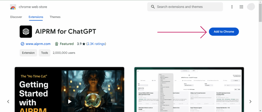Click the profile avatar circle
262x112 pixels.
[251, 7]
